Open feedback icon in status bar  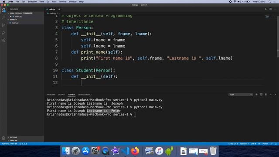[272, 143]
